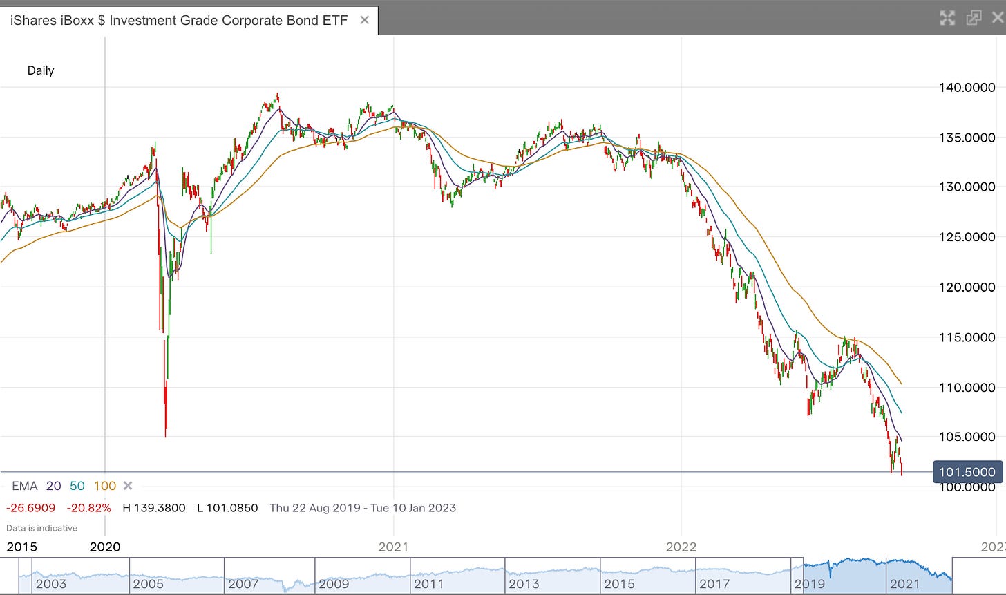Toggle fullscreen with the four-arrow expand icon
This screenshot has height=595, width=1006.
[x=947, y=18]
